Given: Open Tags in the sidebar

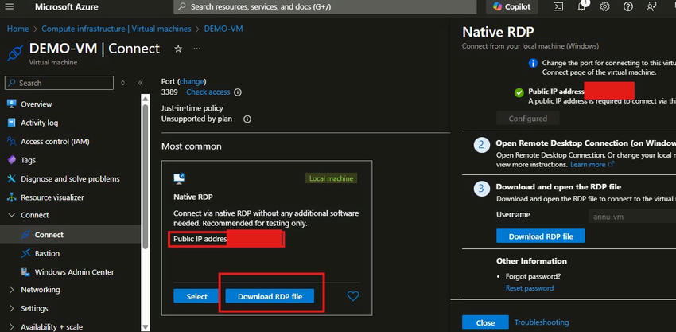Looking at the screenshot, I should pyautogui.click(x=28, y=160).
